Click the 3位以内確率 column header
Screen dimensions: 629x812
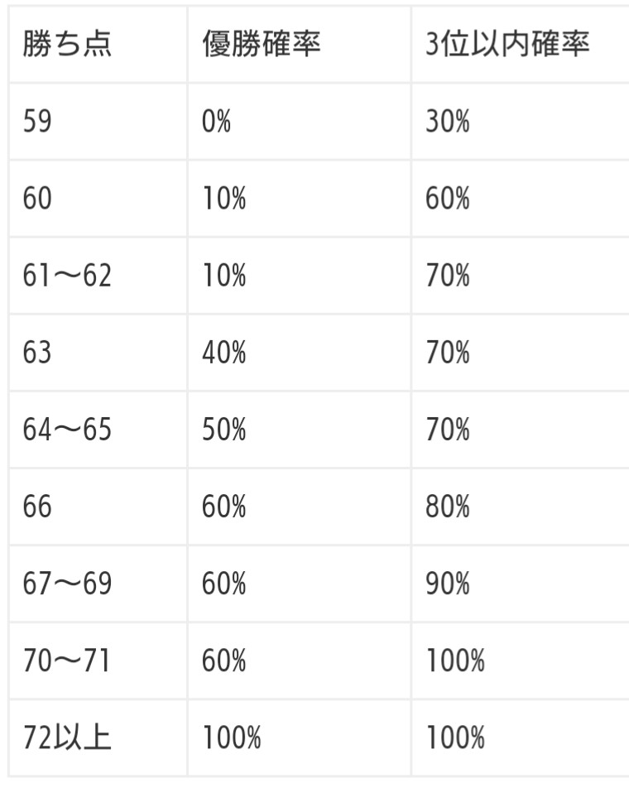tap(507, 45)
